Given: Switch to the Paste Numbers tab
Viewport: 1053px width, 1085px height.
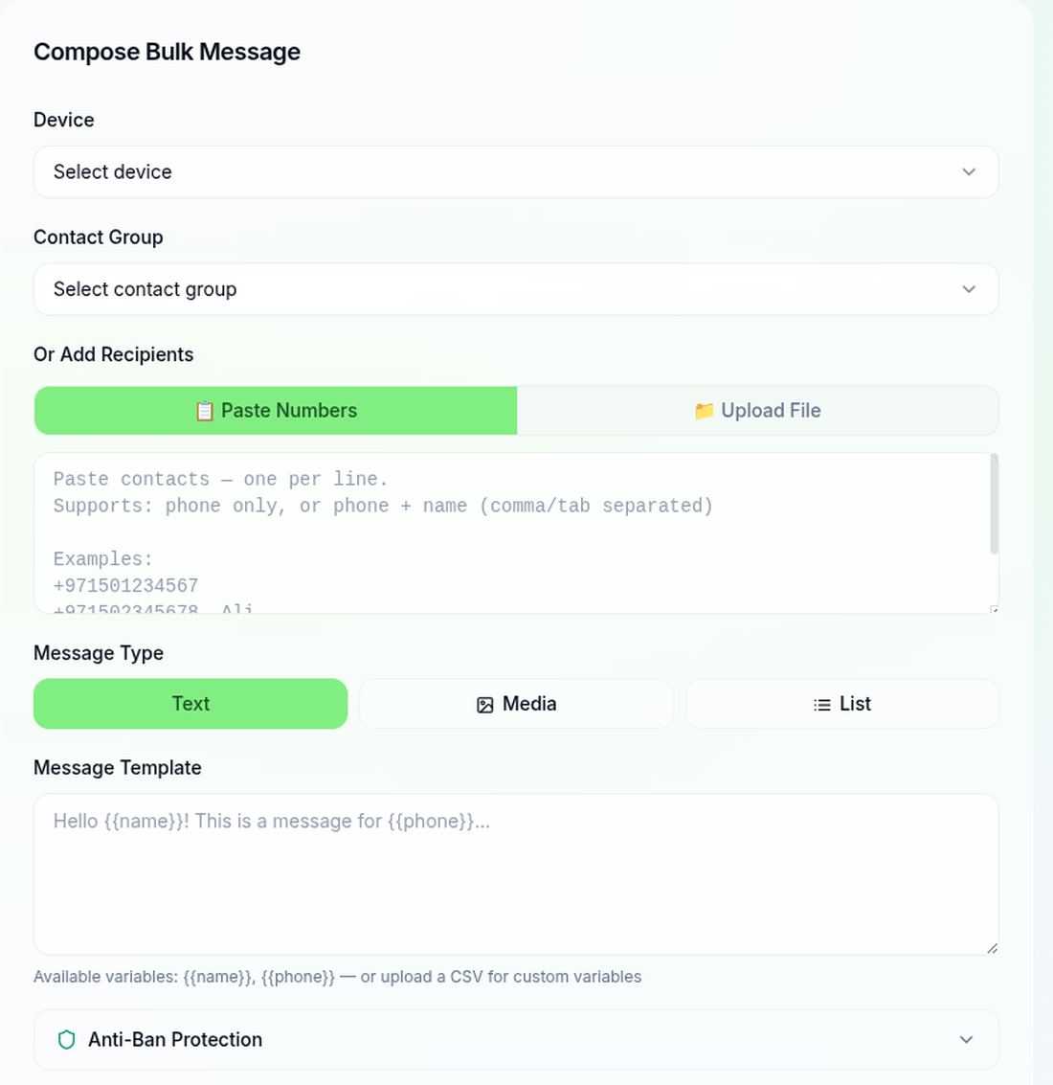Looking at the screenshot, I should 276,410.
